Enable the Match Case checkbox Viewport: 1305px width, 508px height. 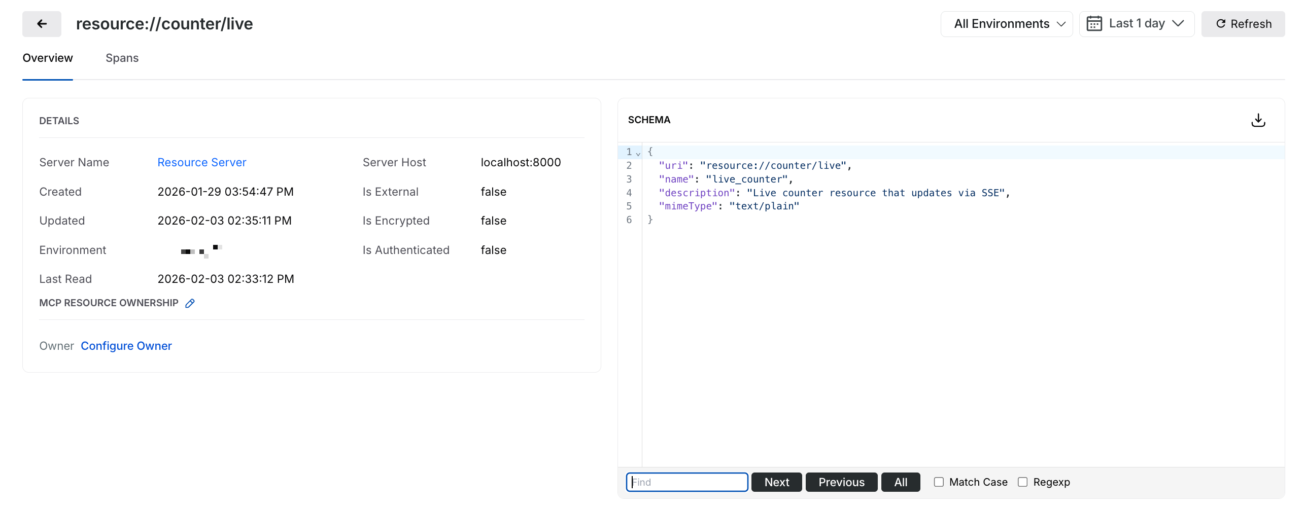939,482
